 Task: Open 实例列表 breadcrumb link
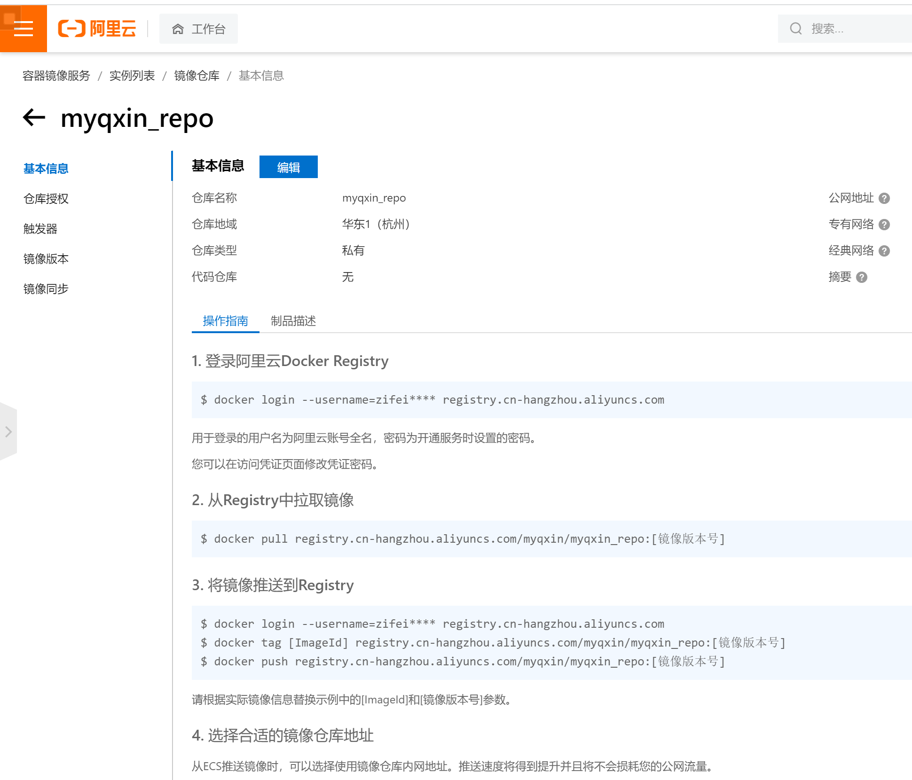tap(132, 76)
